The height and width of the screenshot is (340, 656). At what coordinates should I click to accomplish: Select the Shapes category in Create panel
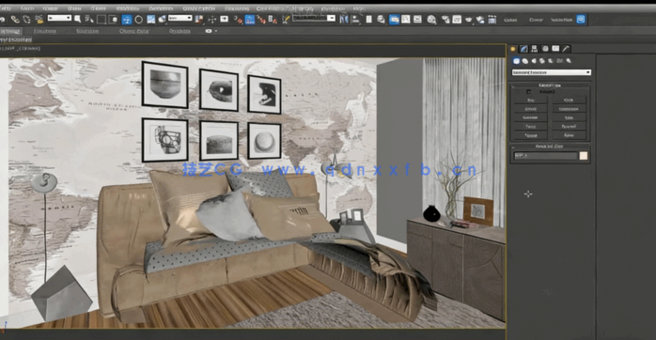click(x=525, y=61)
